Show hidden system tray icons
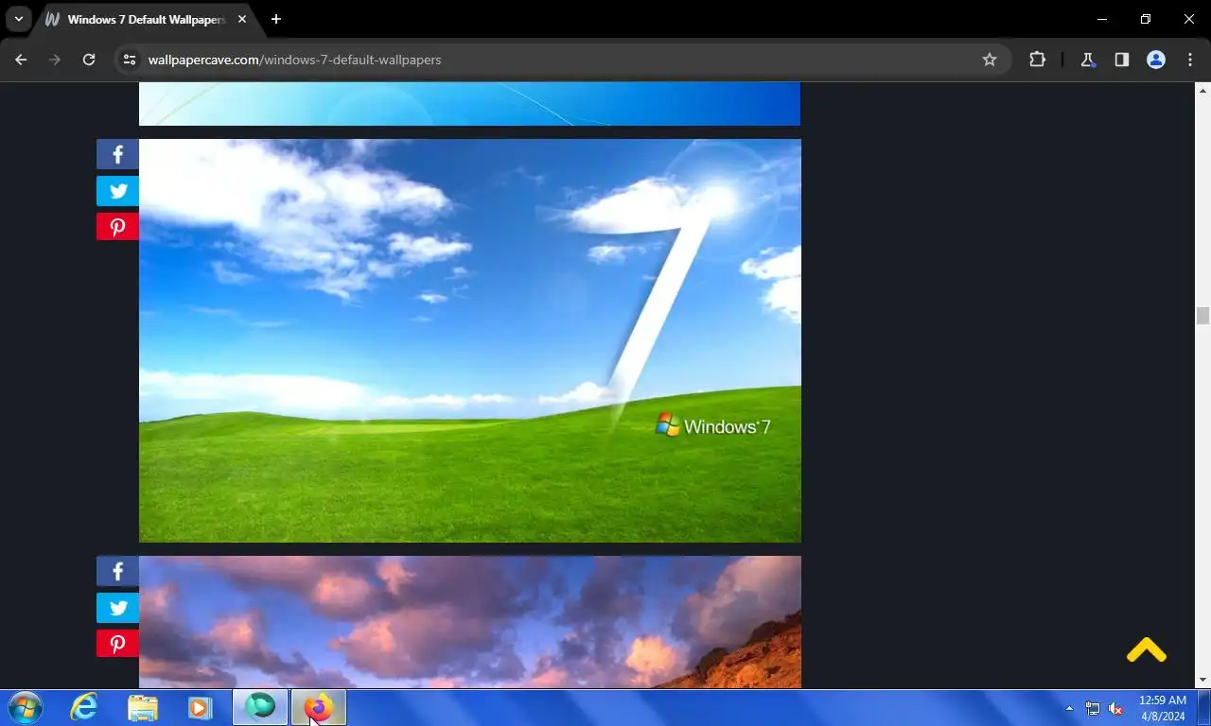The height and width of the screenshot is (726, 1211). 1069,708
